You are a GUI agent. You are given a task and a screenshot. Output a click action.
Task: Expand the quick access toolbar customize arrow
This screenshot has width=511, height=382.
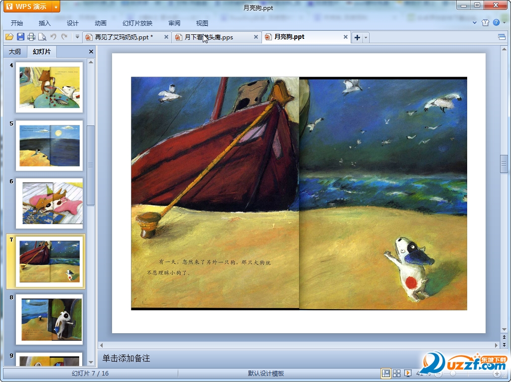[x=77, y=37]
